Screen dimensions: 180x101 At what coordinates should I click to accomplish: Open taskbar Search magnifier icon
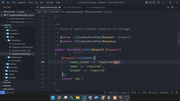pos(59,98)
